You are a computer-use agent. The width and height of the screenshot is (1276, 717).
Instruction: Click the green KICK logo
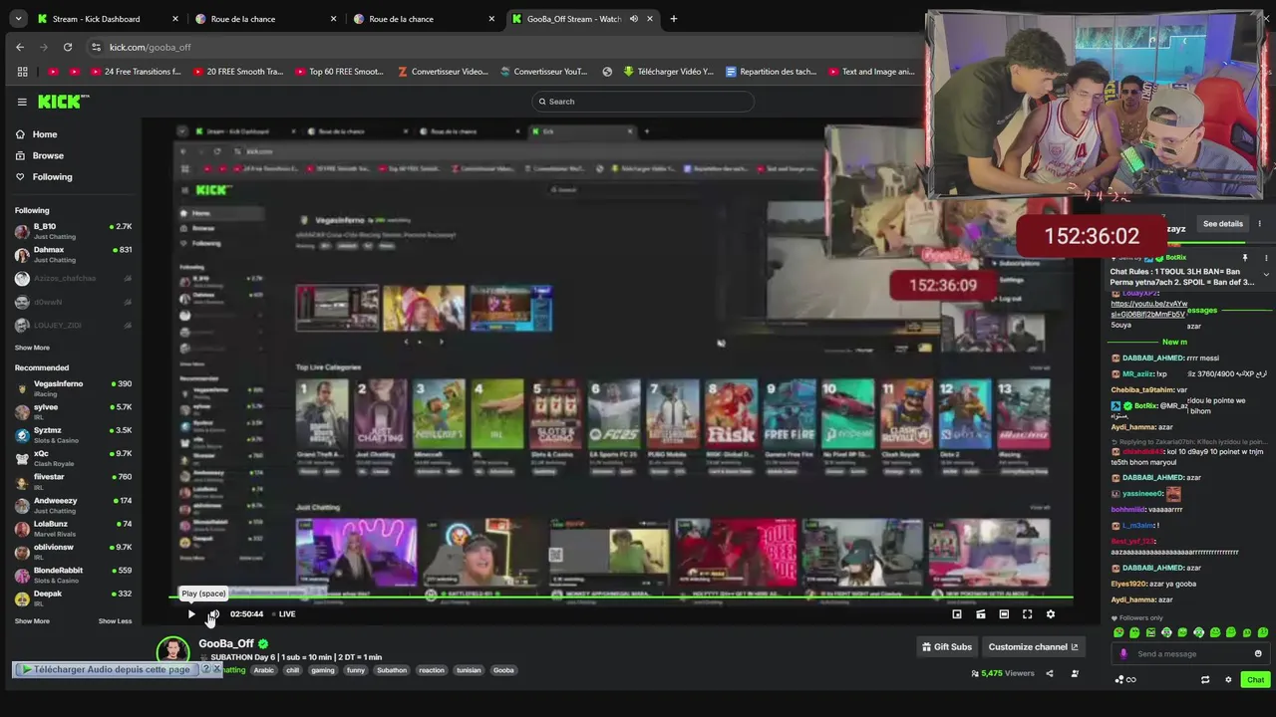(x=63, y=102)
